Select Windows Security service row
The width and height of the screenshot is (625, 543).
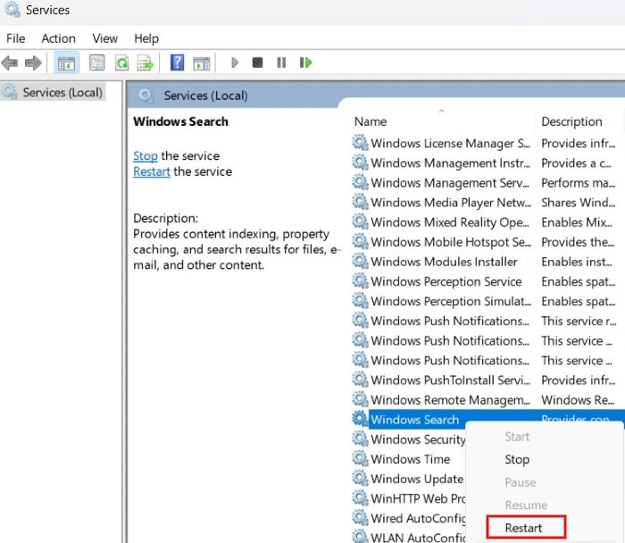(418, 439)
